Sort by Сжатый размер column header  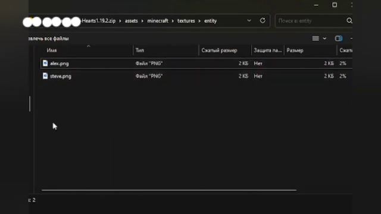coord(219,51)
